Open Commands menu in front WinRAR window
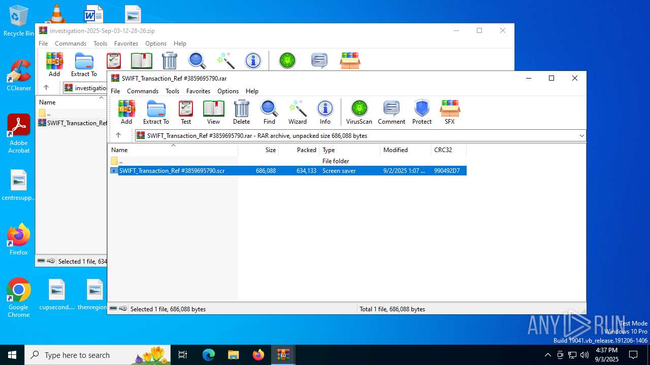The width and height of the screenshot is (650, 365). click(x=143, y=91)
